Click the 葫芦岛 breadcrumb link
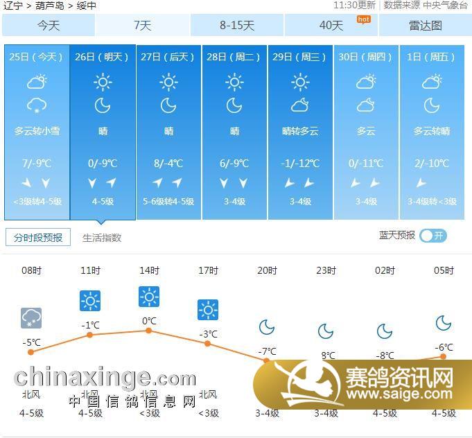472x438 pixels. [50, 6]
